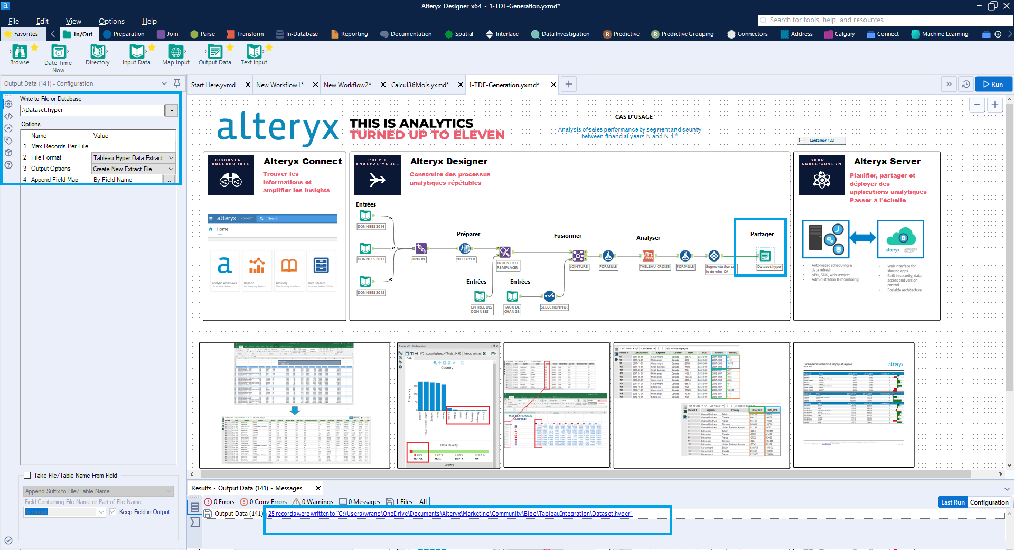The height and width of the screenshot is (550, 1014).
Task: Uncheck Keep Field in Output
Action: click(x=113, y=511)
